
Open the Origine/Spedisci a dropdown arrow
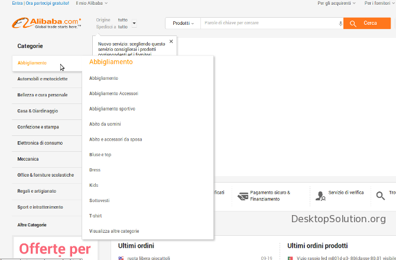(134, 23)
